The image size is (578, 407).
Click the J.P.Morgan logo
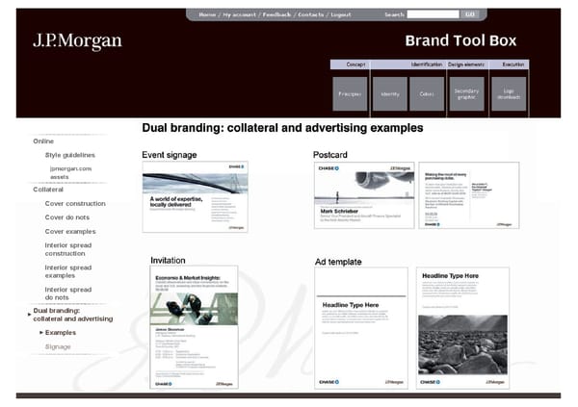[77, 41]
